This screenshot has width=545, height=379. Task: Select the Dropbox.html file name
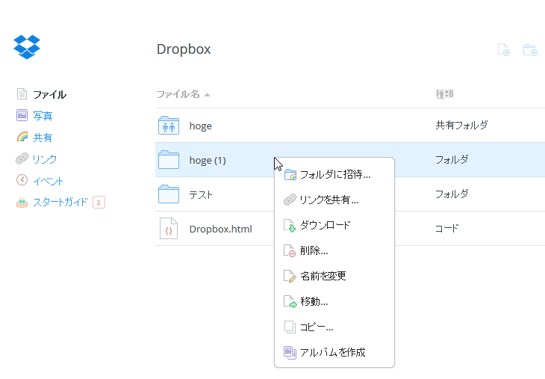[x=221, y=229]
